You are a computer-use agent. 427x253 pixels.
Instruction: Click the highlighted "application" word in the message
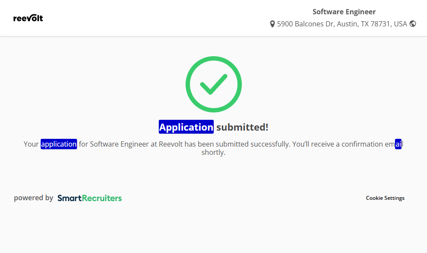tap(59, 144)
